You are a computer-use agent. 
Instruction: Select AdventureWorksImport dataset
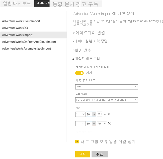coord(33,35)
